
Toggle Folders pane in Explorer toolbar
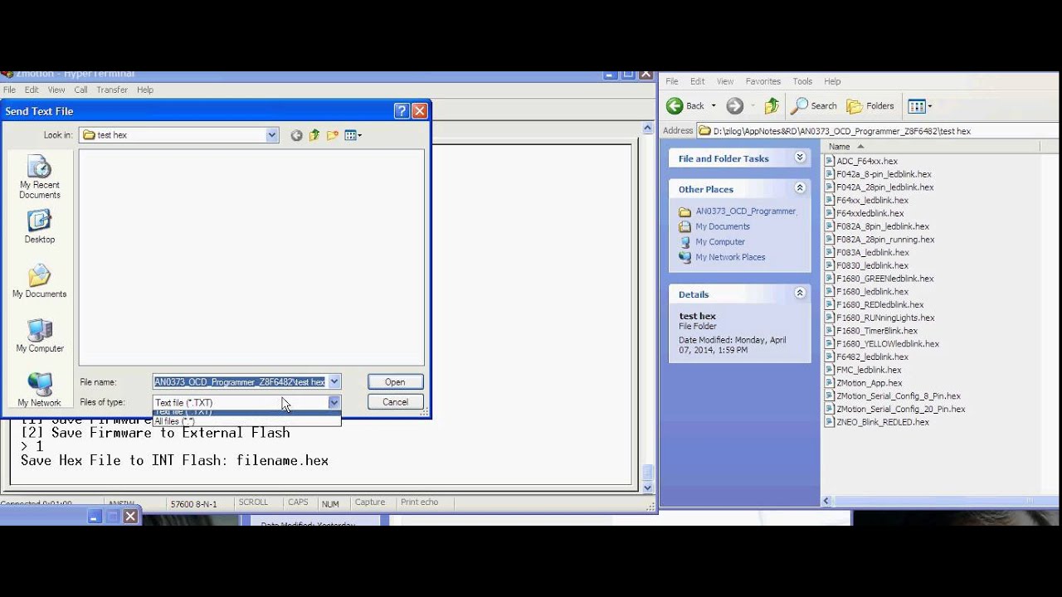click(x=870, y=106)
